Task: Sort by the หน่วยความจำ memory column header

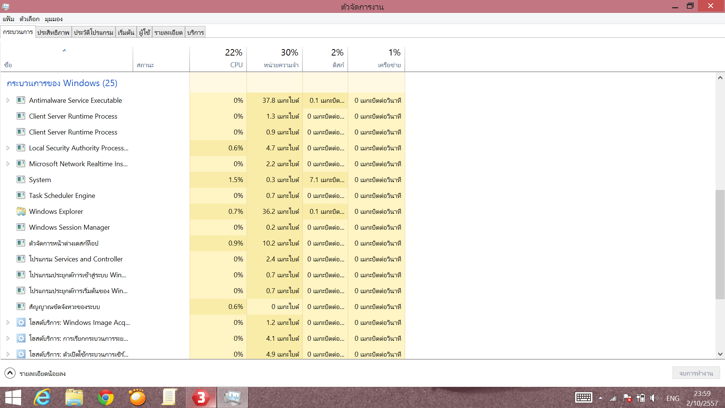Action: click(275, 59)
